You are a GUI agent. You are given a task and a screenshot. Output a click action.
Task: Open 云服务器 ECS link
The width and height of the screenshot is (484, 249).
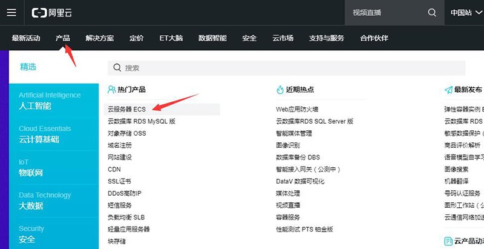click(x=126, y=110)
